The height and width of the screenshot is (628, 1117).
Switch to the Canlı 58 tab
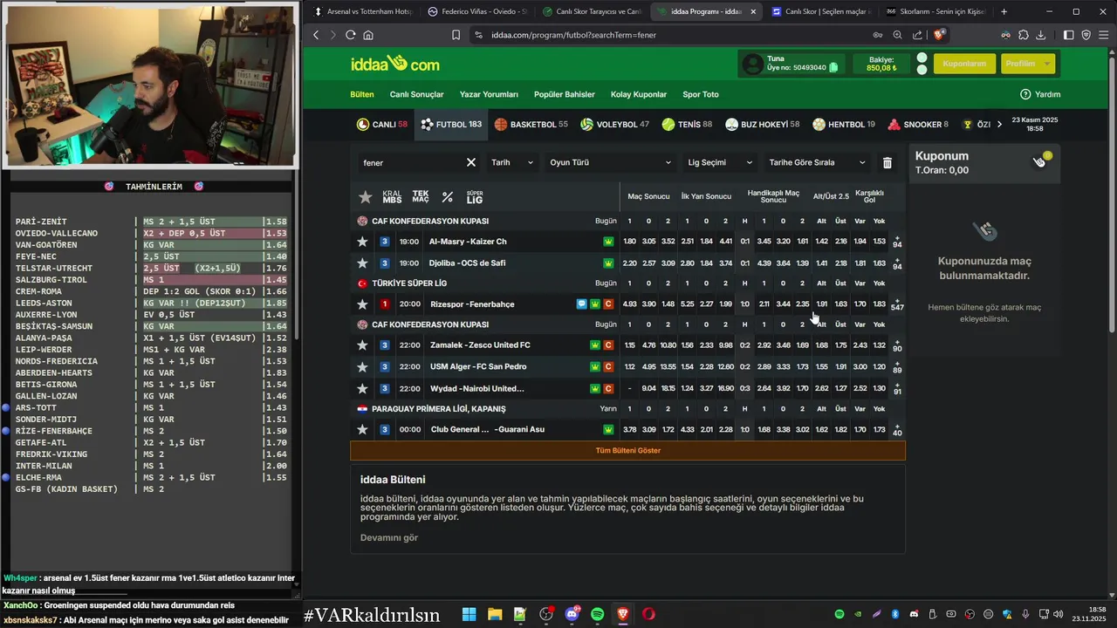382,125
